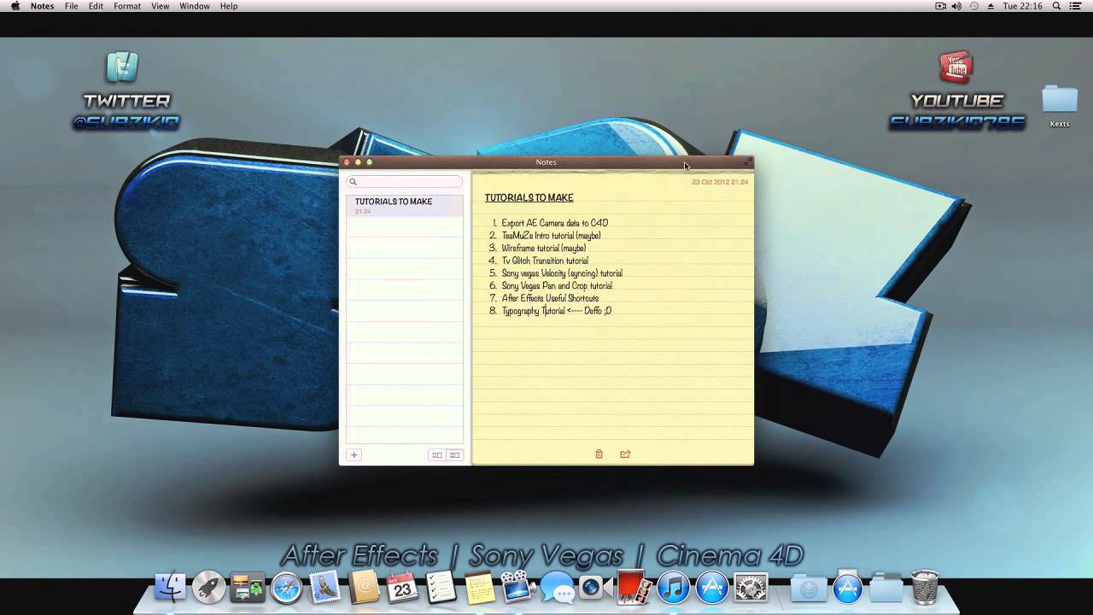Open the File menu

tap(72, 6)
